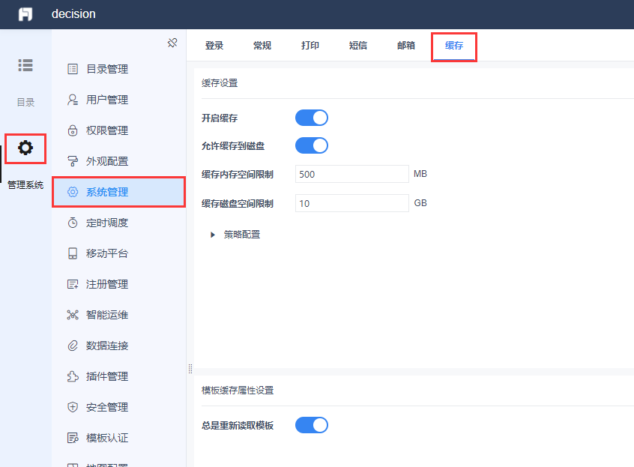634x467 pixels.
Task: Click the 缓存内存空间限制 input field
Action: click(x=351, y=174)
